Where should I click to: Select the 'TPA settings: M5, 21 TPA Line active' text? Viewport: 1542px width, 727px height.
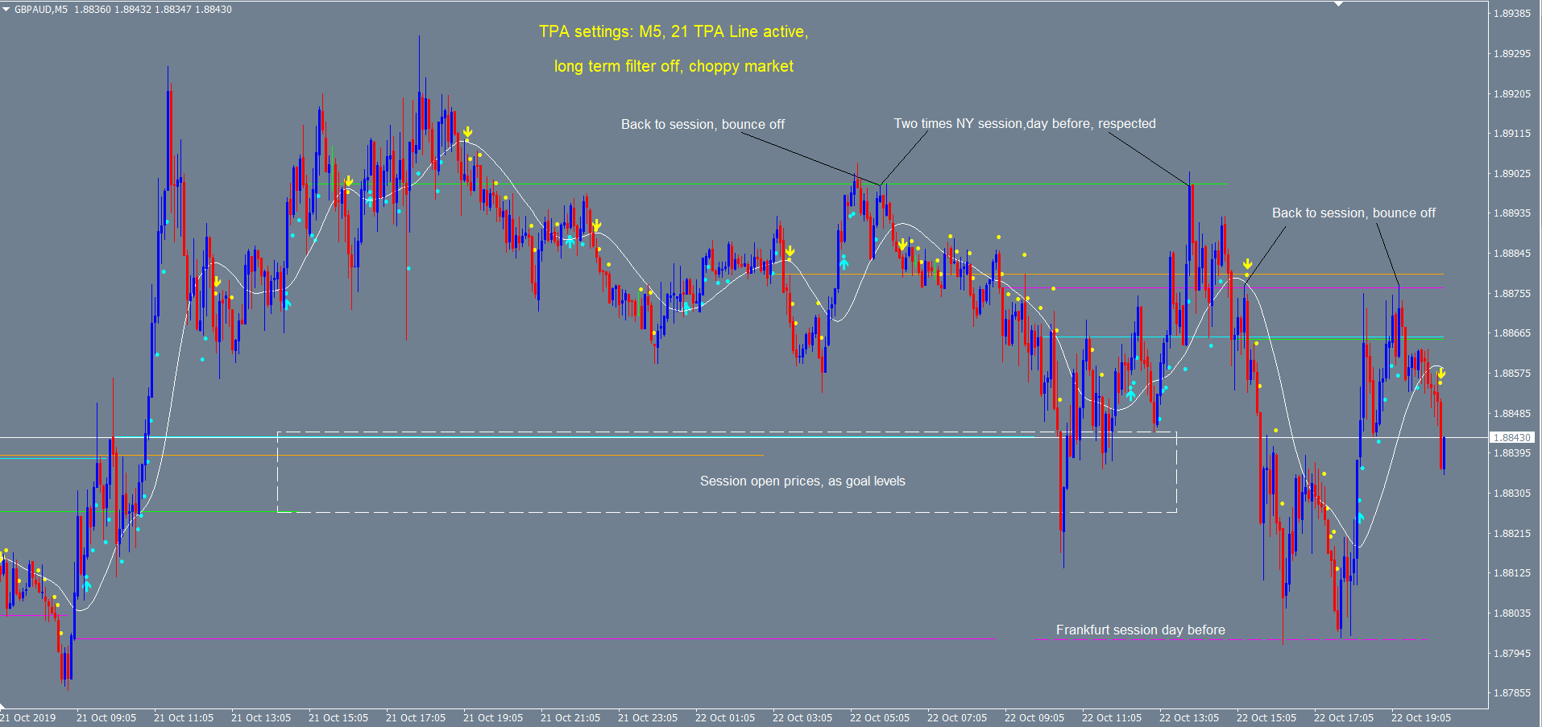(673, 31)
